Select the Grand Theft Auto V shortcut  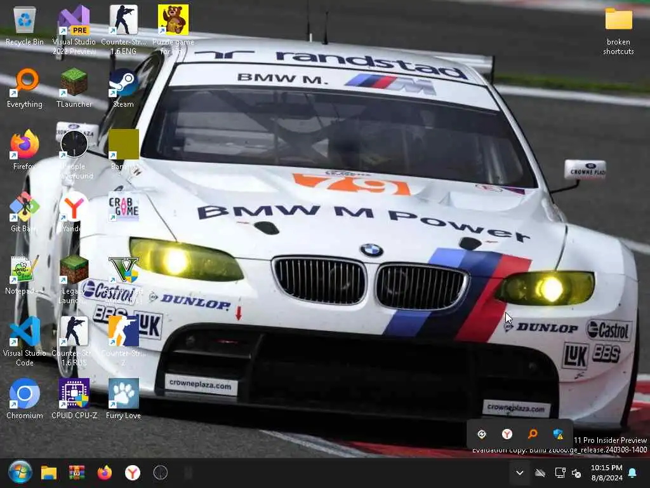pyautogui.click(x=124, y=279)
